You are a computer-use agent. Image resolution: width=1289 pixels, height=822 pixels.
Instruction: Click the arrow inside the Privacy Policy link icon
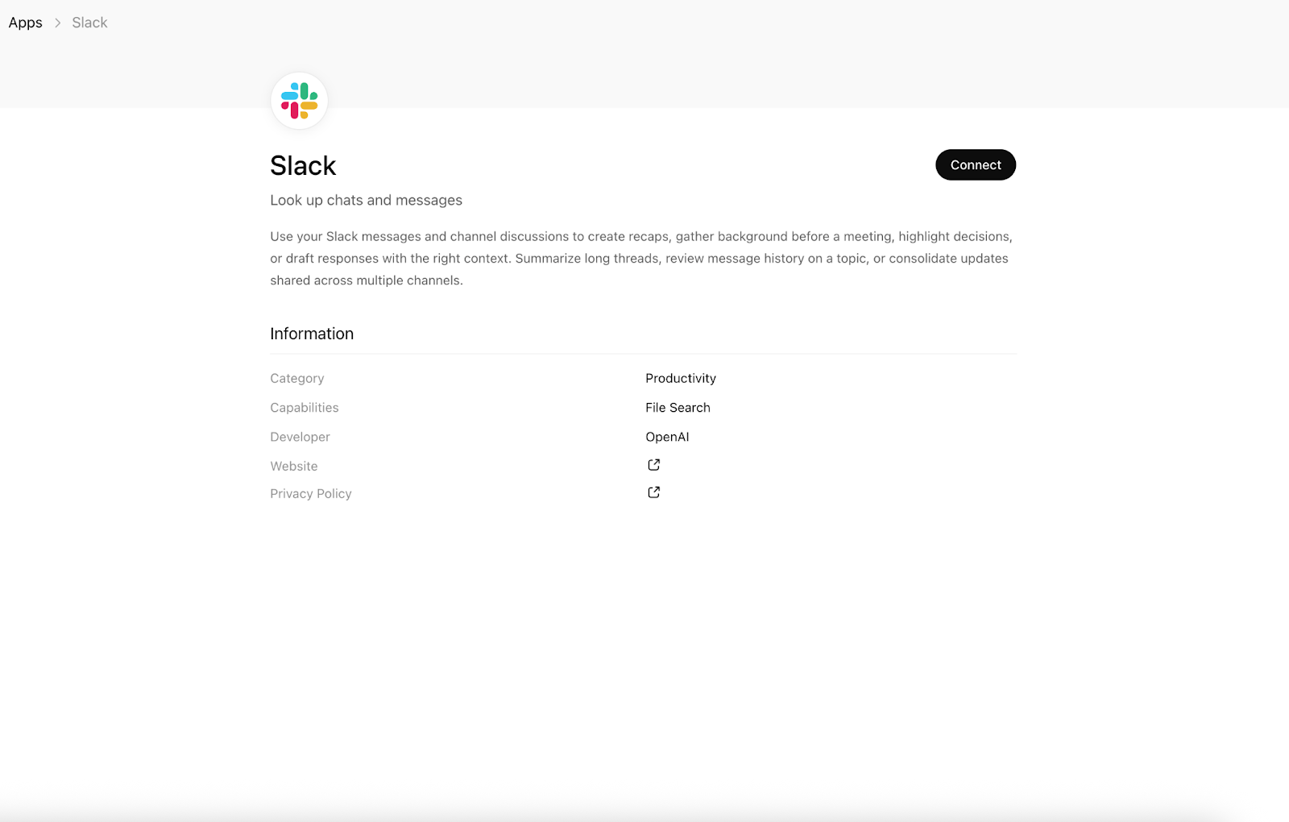click(x=655, y=490)
